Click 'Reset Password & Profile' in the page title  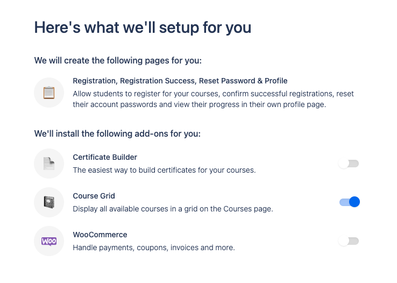click(243, 81)
